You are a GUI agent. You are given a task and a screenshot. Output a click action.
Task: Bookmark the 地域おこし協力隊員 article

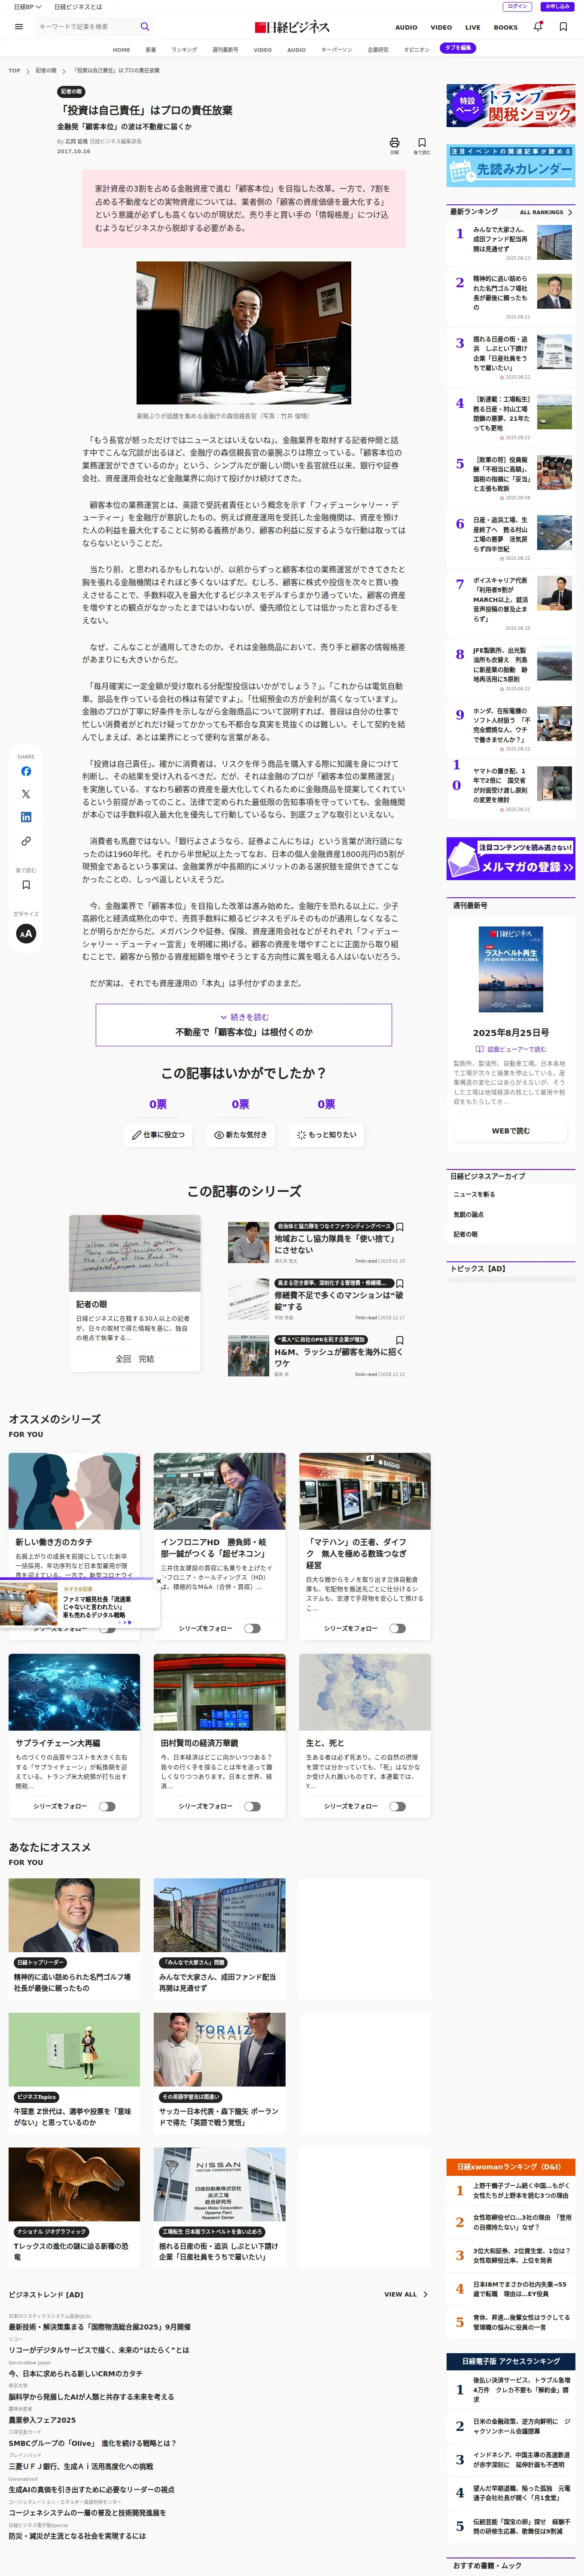tap(400, 1226)
